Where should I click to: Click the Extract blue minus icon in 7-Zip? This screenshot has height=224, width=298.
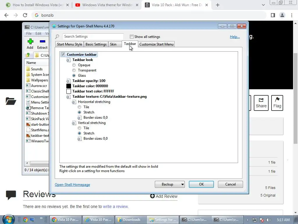[x=42, y=41]
